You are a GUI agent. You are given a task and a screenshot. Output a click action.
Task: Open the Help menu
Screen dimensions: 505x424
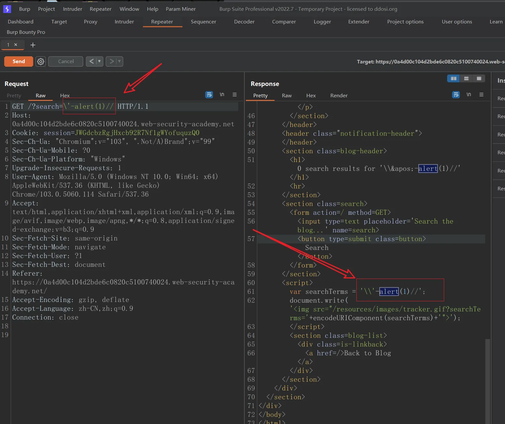coord(153,9)
